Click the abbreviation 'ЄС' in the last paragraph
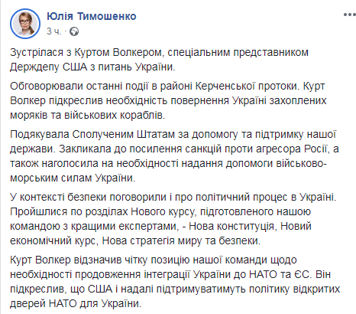Viewport: 356px width, 314px height. click(303, 274)
